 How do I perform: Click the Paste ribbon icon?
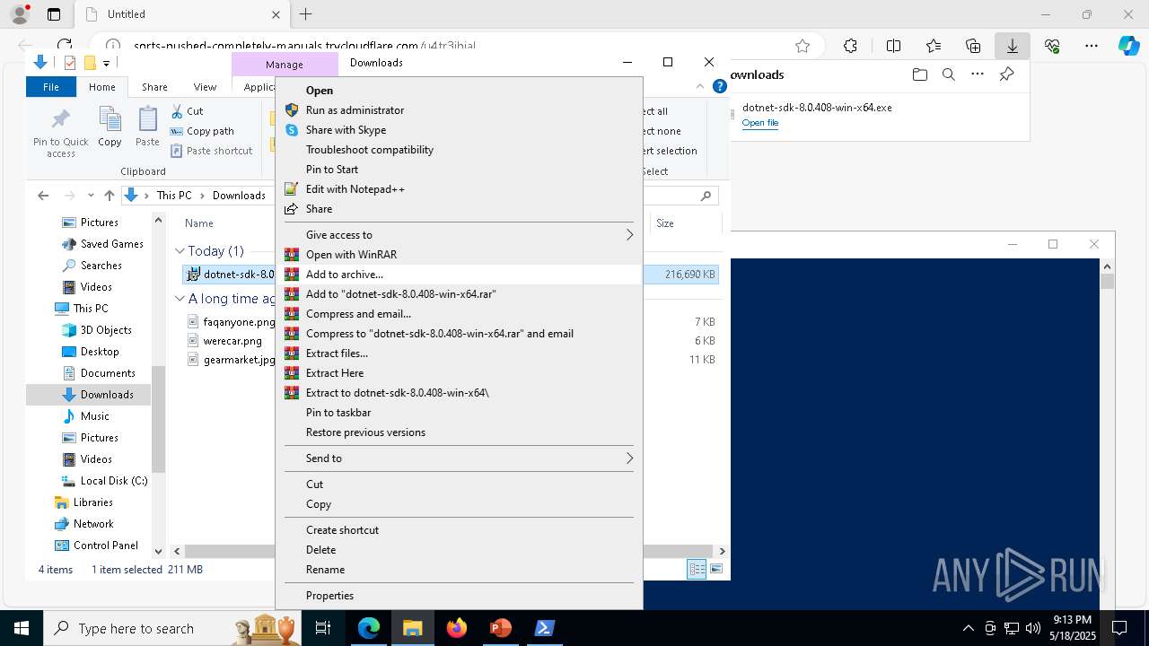coord(147,127)
